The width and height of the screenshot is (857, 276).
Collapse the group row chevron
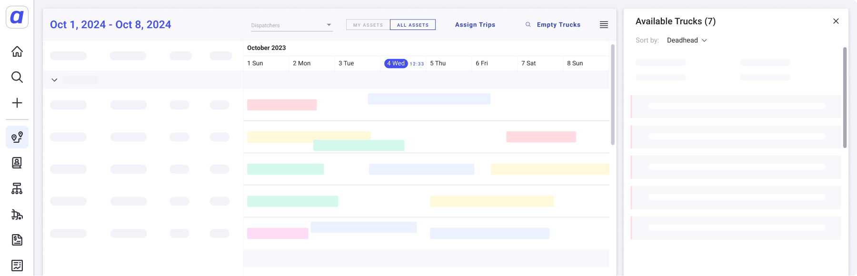[54, 80]
